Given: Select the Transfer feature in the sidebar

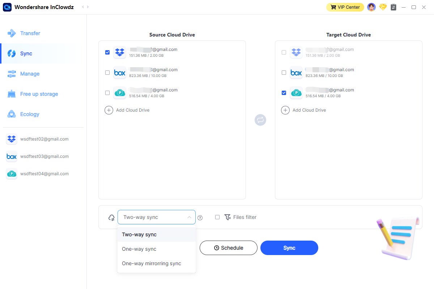Looking at the screenshot, I should (31, 33).
